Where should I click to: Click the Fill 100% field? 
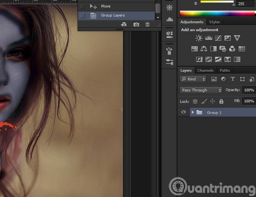249,101
